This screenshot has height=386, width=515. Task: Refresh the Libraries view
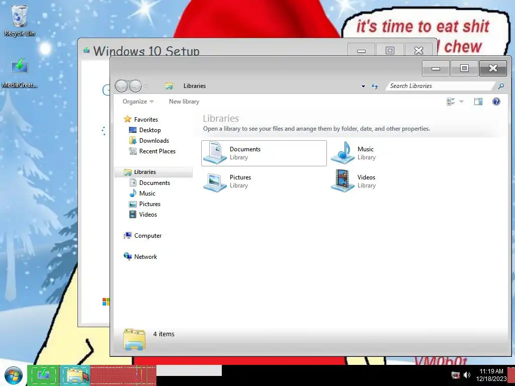coord(374,86)
